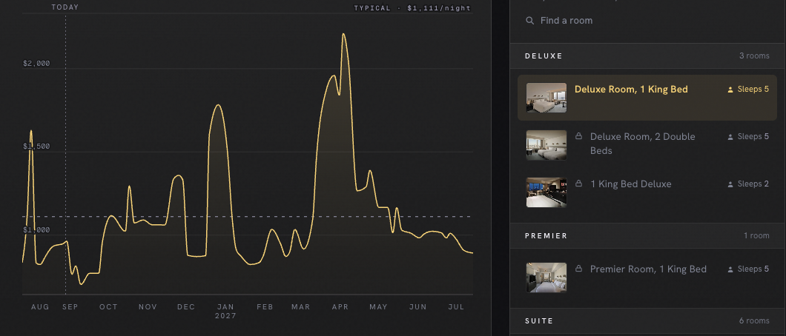786x336 pixels.
Task: Select Deluxe Room, 2 Double Beds
Action: (647, 144)
